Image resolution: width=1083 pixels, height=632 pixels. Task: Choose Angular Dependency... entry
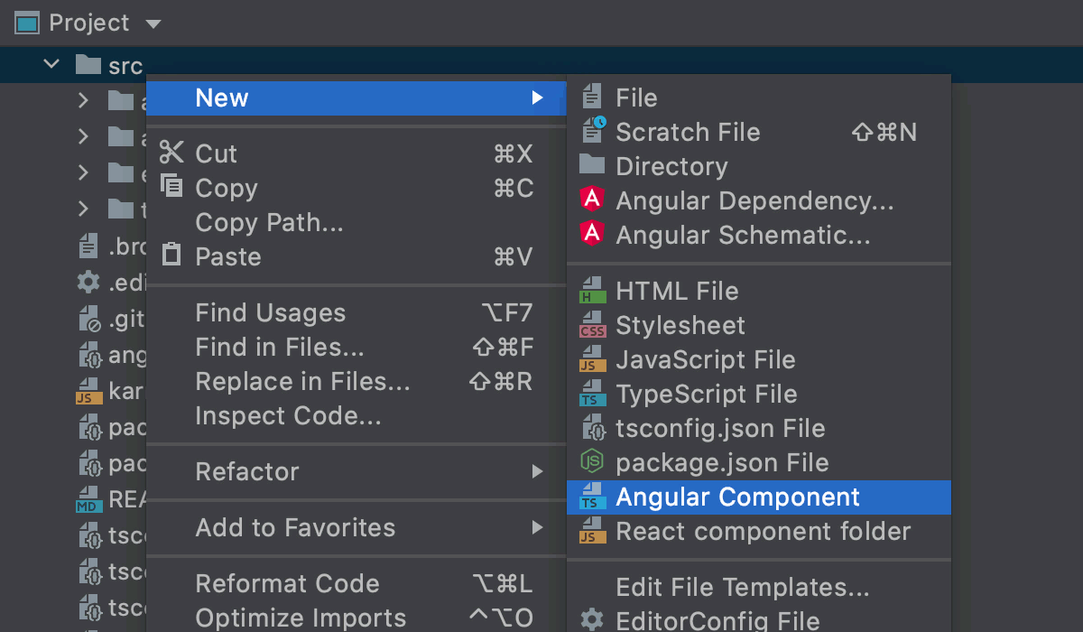click(x=759, y=200)
